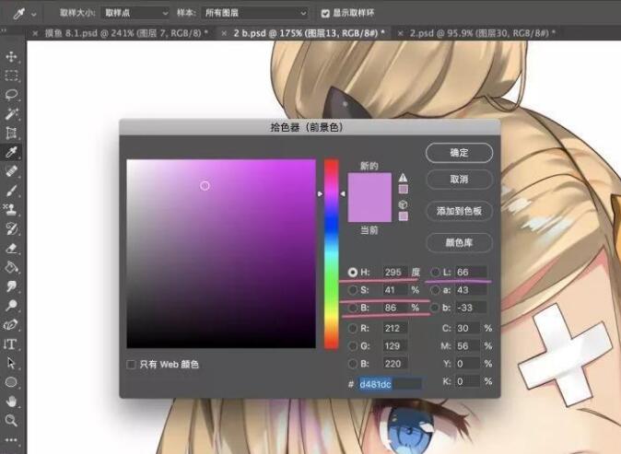Click the gamut-safe color swatch under warning
Image resolution: width=621 pixels, height=454 pixels.
(x=404, y=189)
